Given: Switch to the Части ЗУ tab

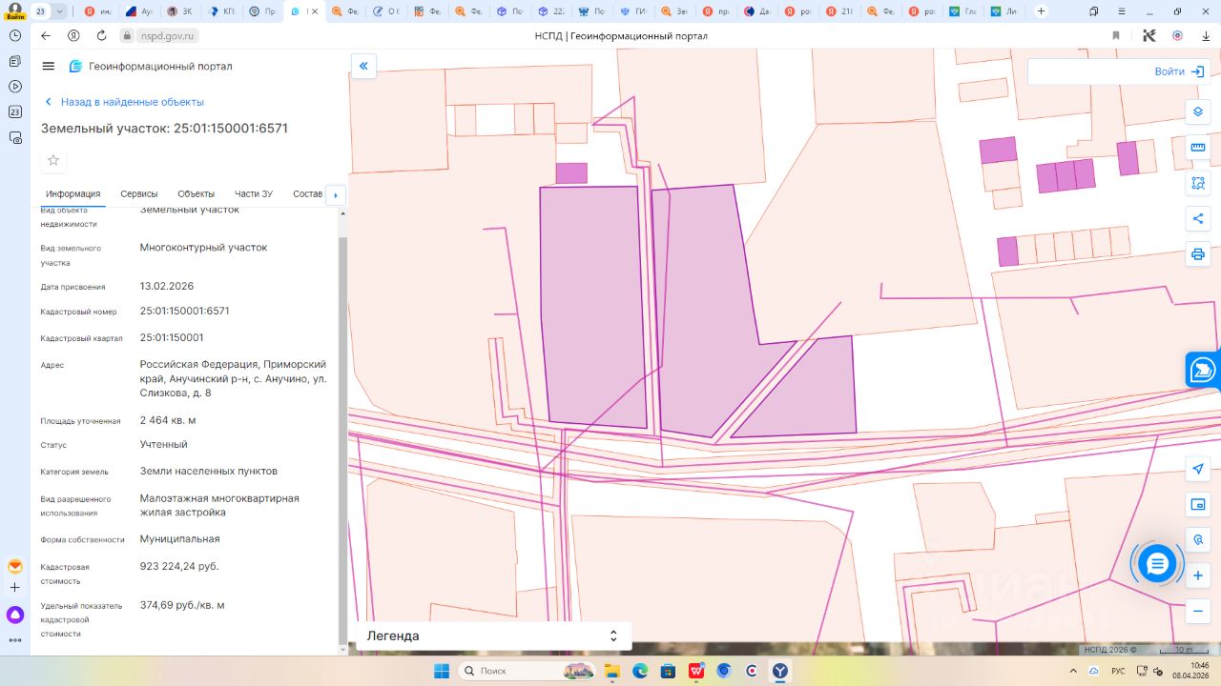Looking at the screenshot, I should [x=254, y=194].
